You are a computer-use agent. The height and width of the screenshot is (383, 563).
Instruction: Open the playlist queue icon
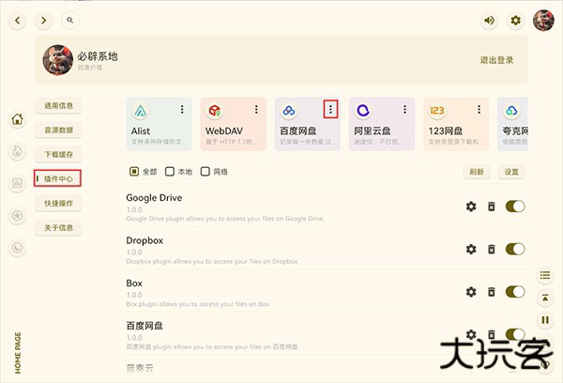(544, 276)
